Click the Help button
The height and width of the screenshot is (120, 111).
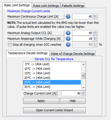click(x=73, y=101)
